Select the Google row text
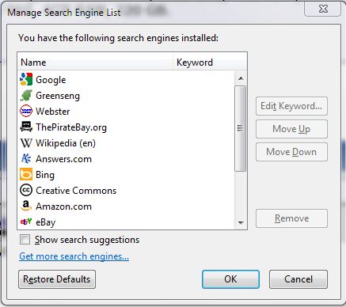Image resolution: width=346 pixels, height=307 pixels. [x=51, y=80]
